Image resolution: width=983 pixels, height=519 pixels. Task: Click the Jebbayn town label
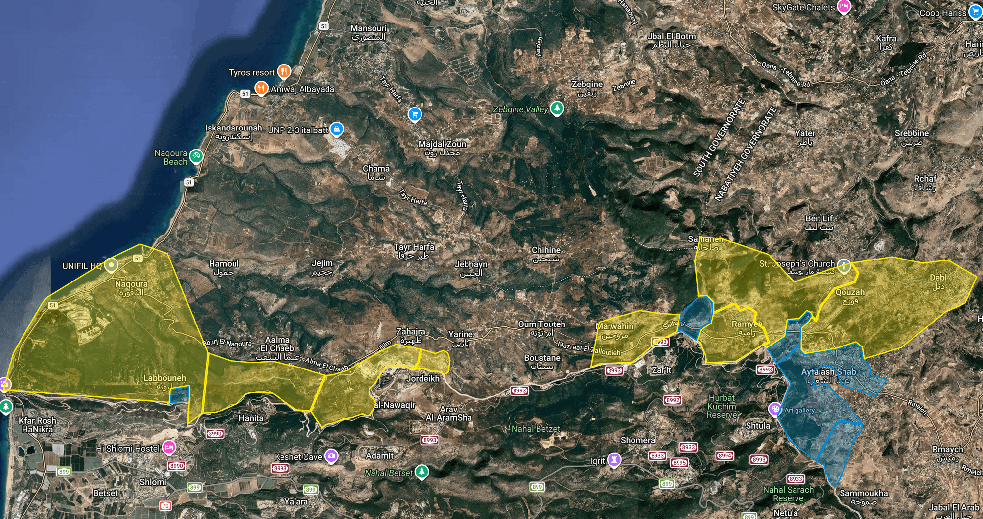(x=471, y=268)
